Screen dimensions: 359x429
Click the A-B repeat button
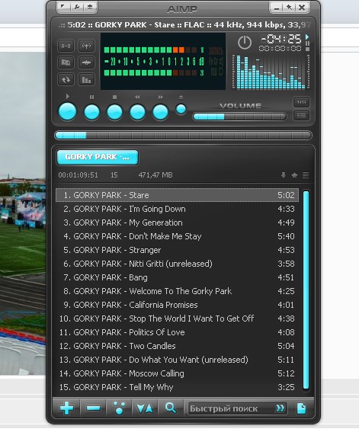tap(66, 46)
